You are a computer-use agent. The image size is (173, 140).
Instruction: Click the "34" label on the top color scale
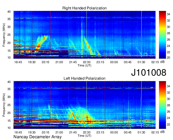click(168, 14)
